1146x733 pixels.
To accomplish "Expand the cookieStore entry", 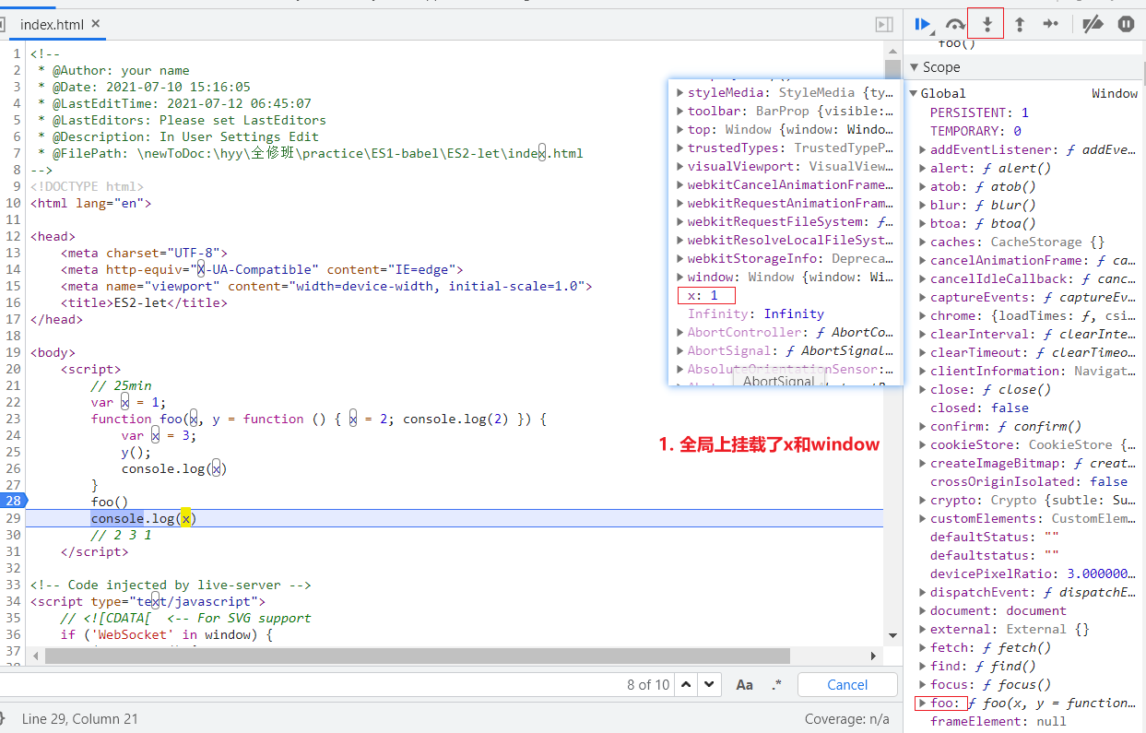I will [924, 444].
